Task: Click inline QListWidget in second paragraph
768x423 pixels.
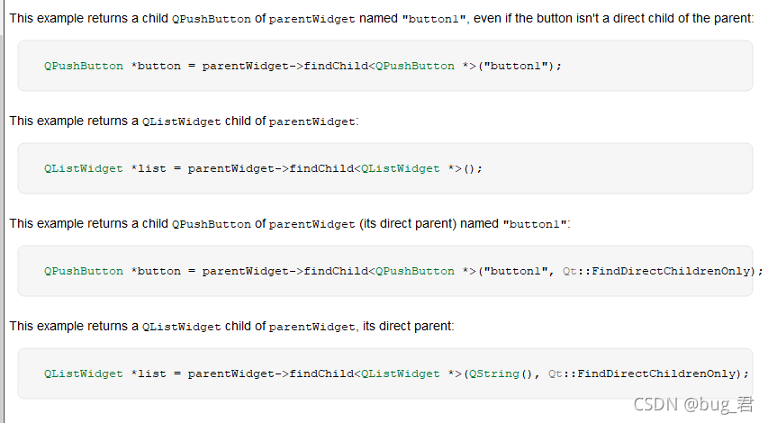Action: click(181, 121)
